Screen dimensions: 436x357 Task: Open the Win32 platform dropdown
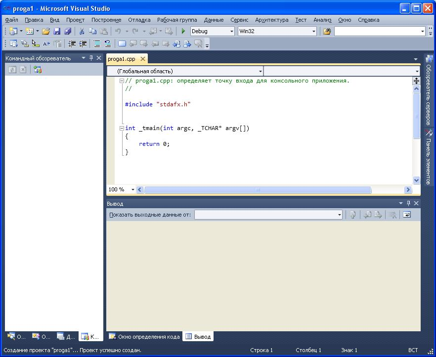tap(313, 31)
